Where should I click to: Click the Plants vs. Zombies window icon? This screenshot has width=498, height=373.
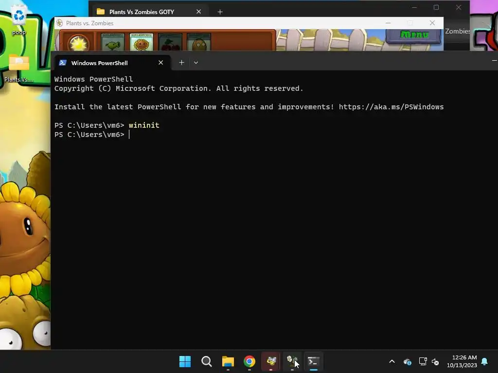pyautogui.click(x=59, y=23)
